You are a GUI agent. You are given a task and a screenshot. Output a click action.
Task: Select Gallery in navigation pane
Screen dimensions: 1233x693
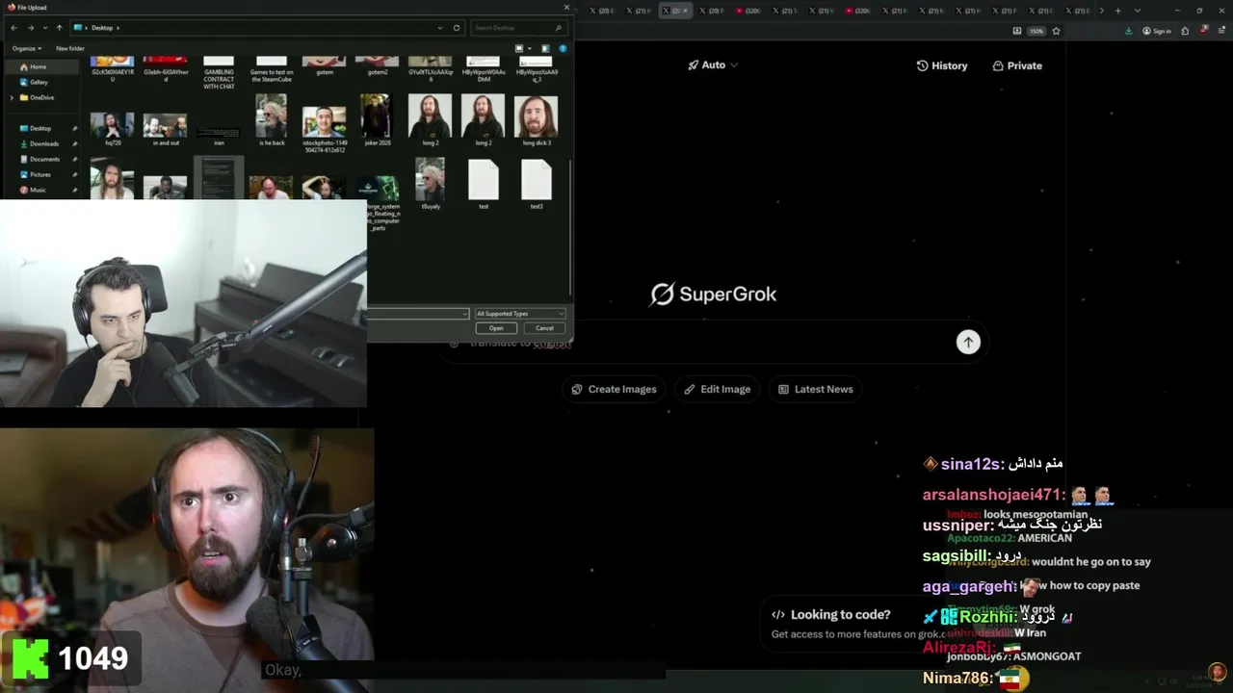[x=39, y=82]
